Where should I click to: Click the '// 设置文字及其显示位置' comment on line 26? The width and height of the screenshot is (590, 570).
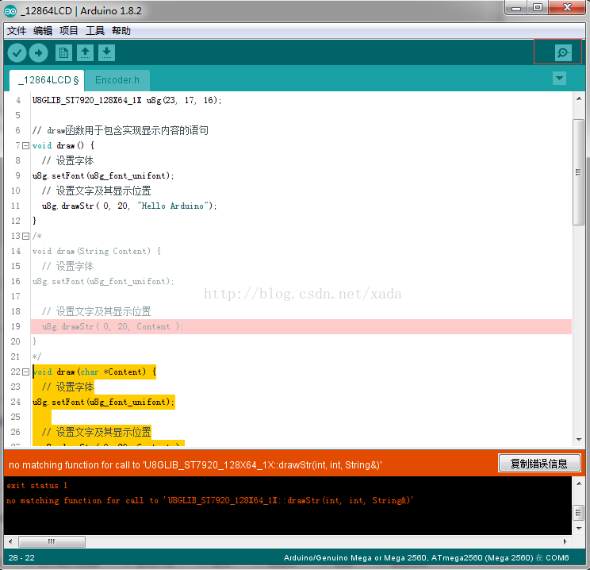pyautogui.click(x=96, y=432)
